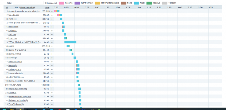Expand details for site_bg4_1.jpg row
This screenshot has height=110, width=226.
52,85
